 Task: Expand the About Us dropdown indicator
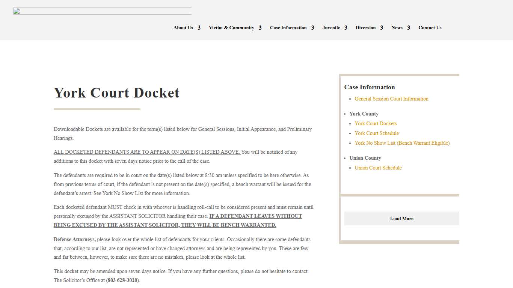click(x=199, y=28)
